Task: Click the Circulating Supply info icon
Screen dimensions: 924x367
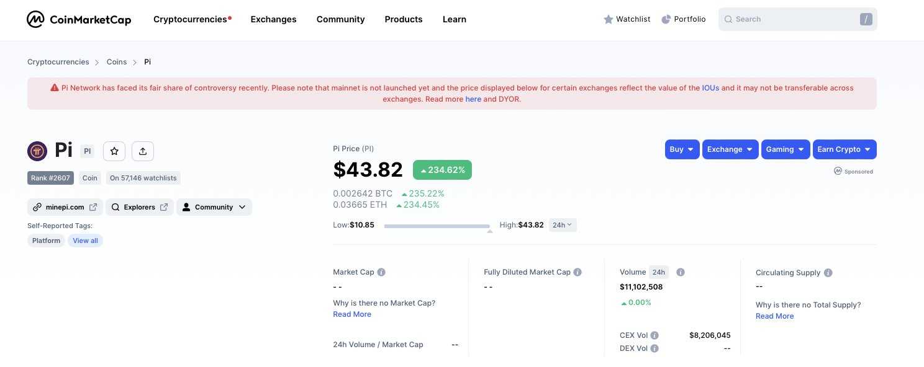Action: (828, 273)
